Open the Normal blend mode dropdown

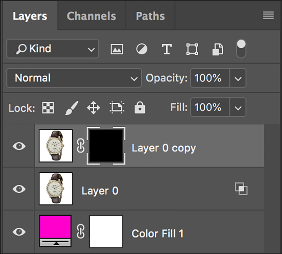74,78
